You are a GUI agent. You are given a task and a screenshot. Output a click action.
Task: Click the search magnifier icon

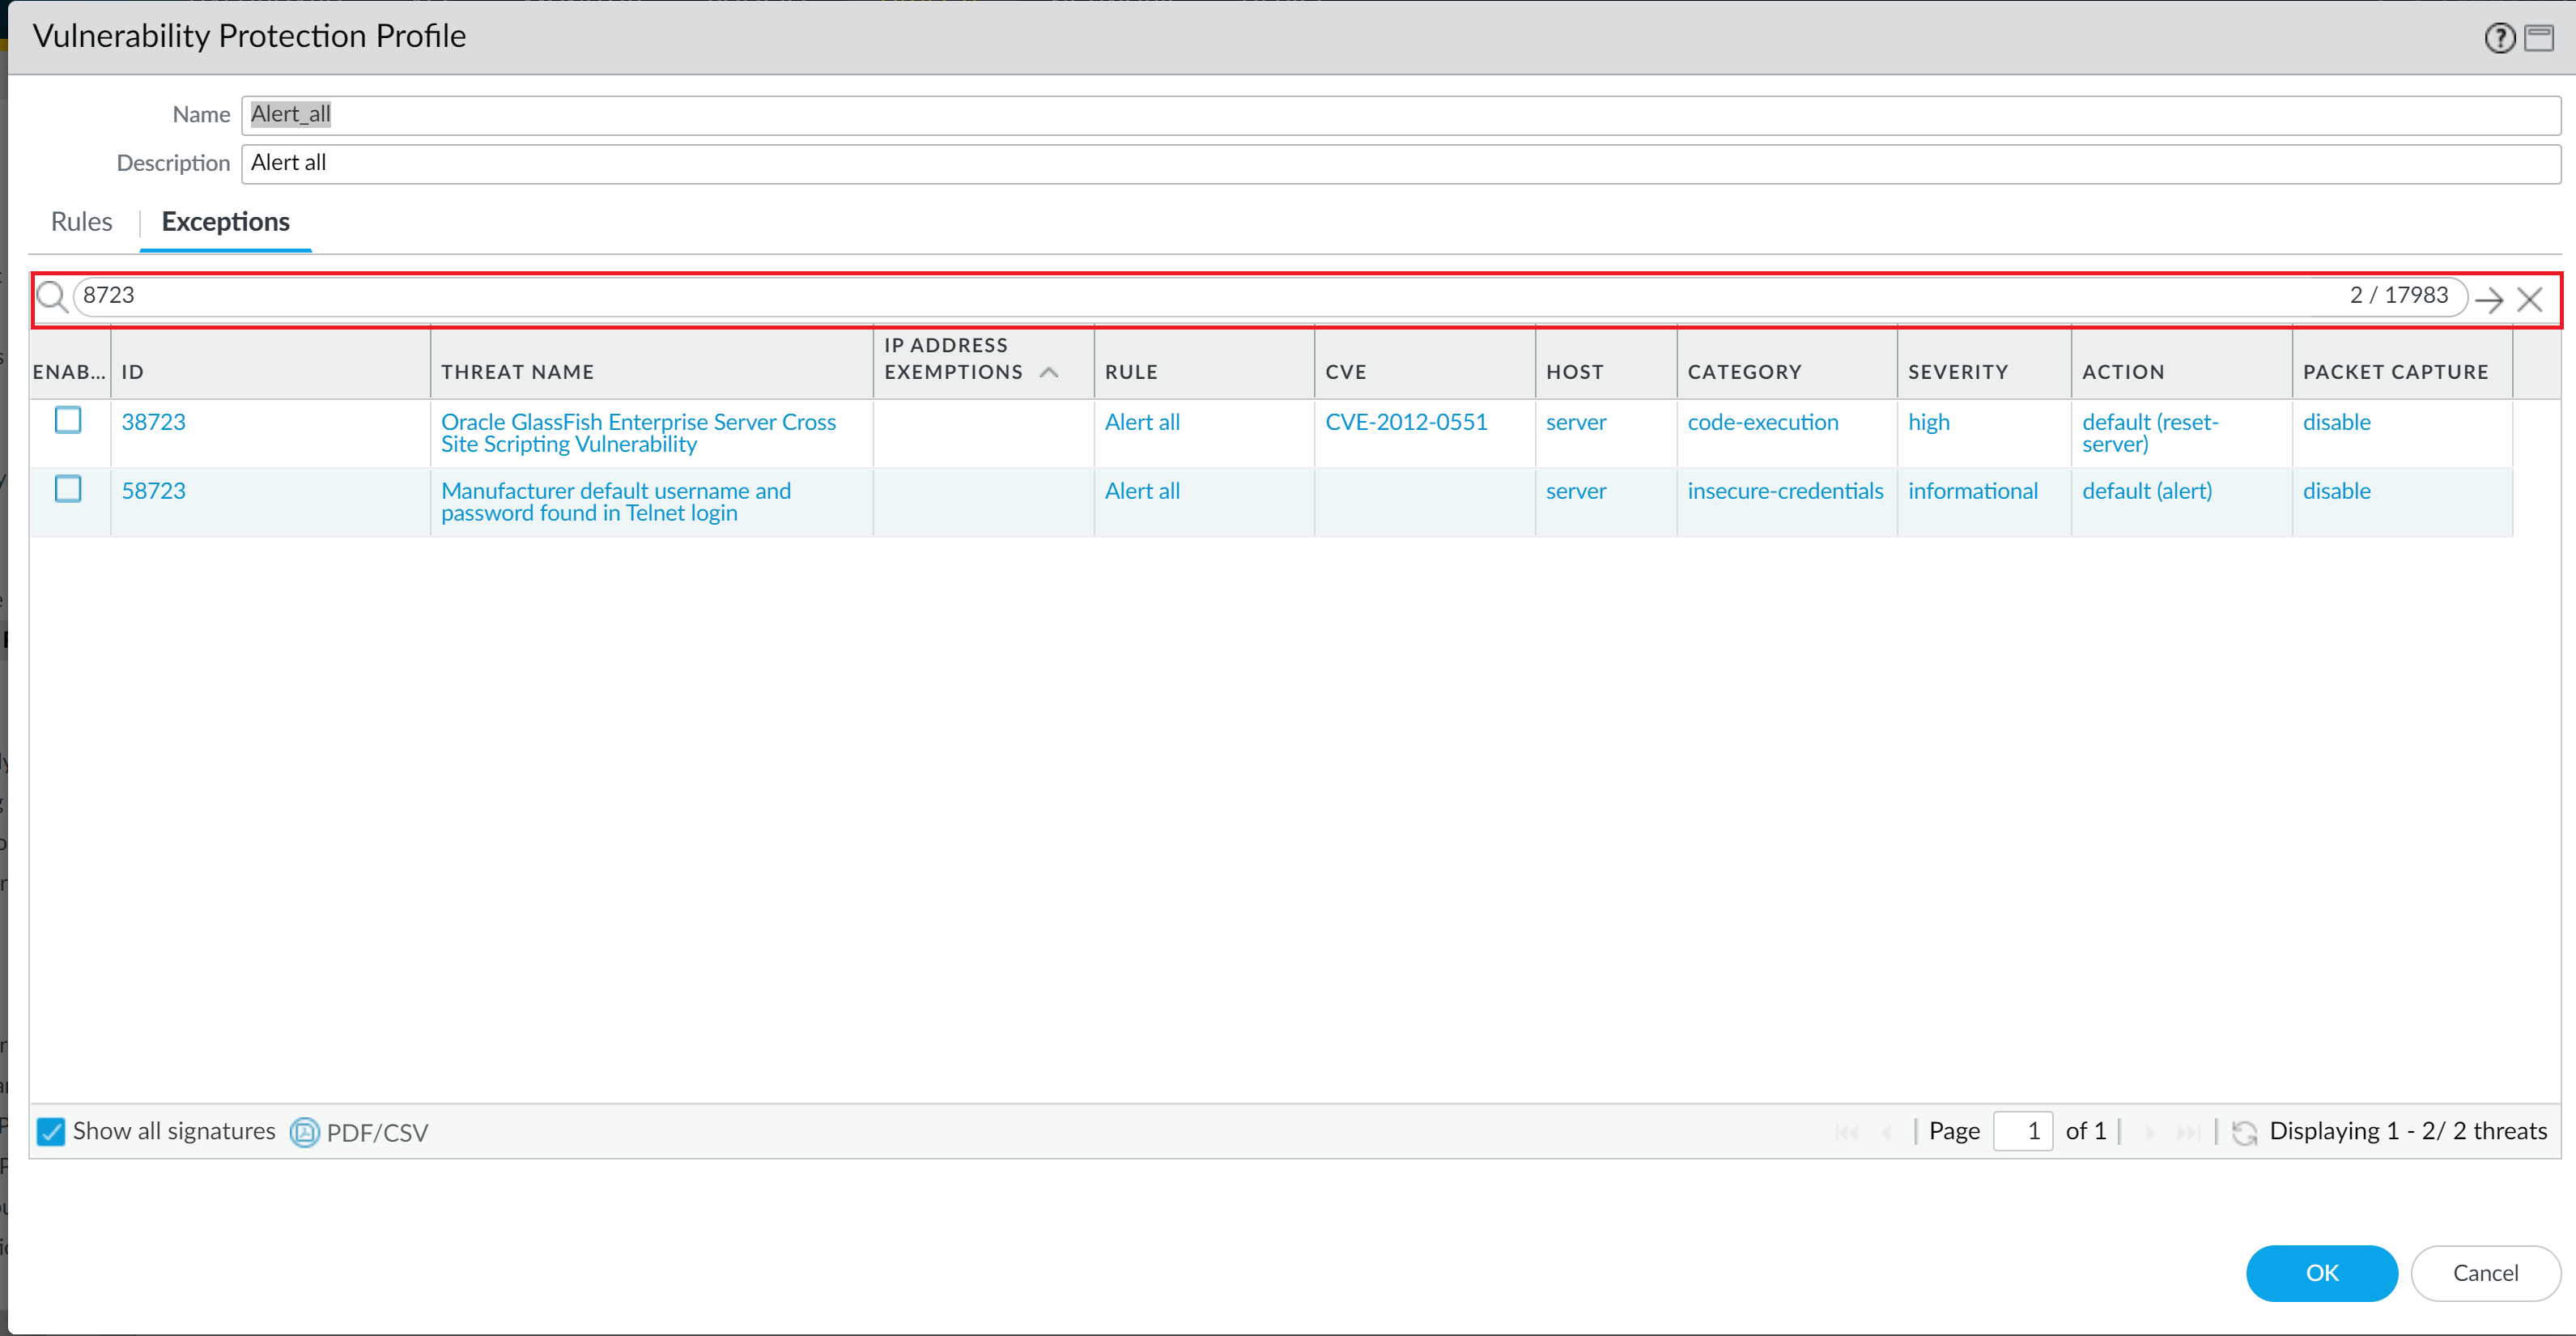pos(51,297)
